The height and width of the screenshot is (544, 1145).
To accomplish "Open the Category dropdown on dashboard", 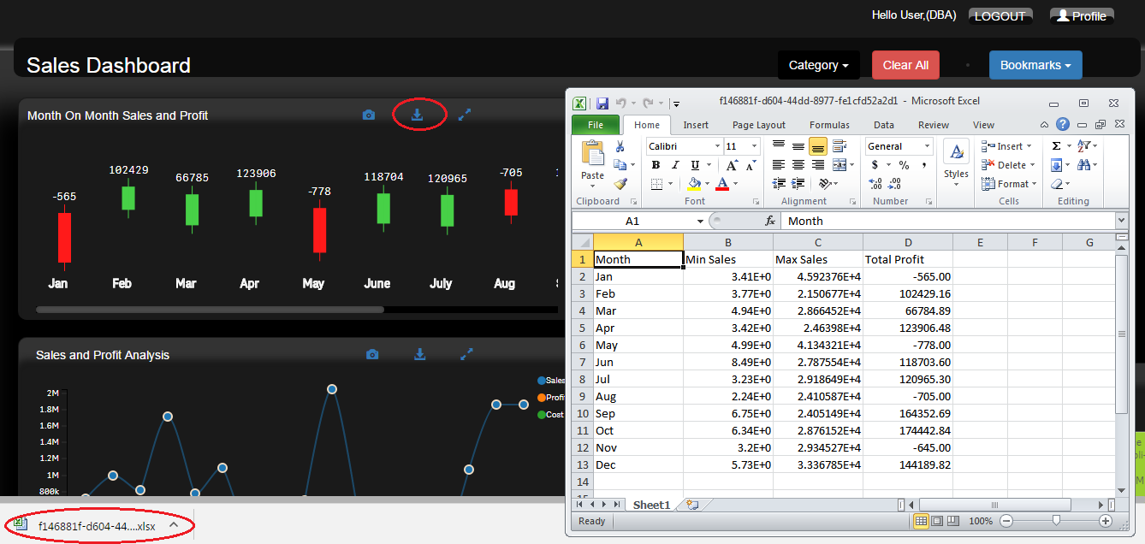I will 818,65.
